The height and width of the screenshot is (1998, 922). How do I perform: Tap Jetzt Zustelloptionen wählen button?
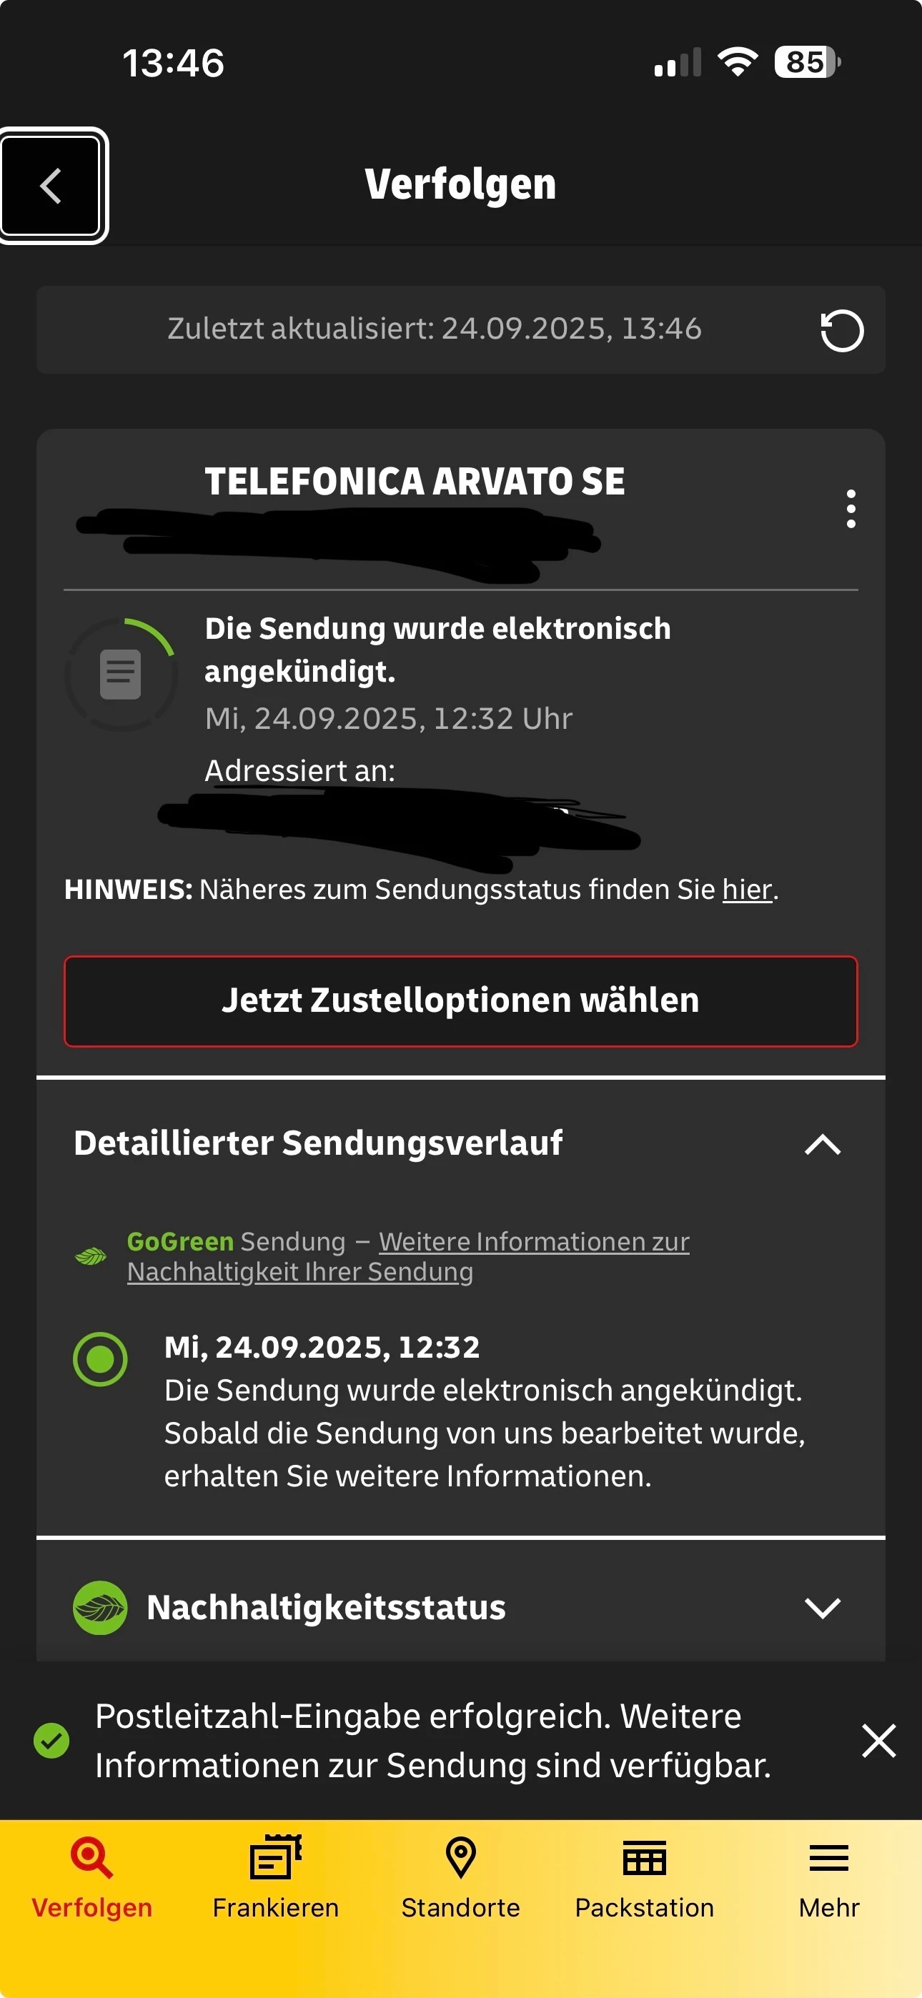(x=461, y=1001)
